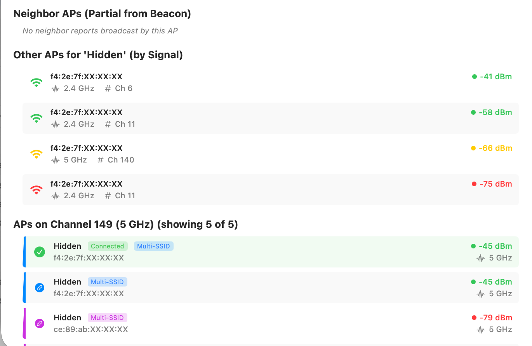Select the yellow Wi-Fi icon for Ch 140
This screenshot has width=532, height=346.
click(x=37, y=154)
